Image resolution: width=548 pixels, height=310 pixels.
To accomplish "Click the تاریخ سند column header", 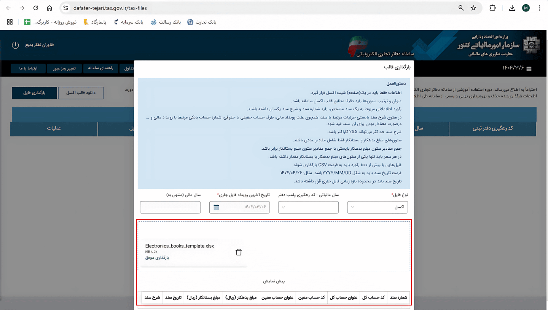I will 174,297.
